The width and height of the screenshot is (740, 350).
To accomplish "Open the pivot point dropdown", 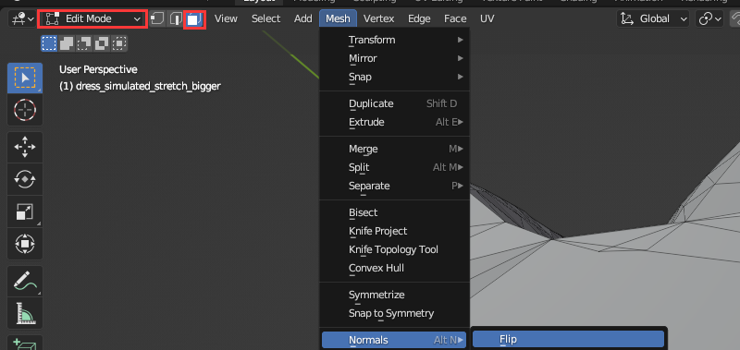I will 709,18.
